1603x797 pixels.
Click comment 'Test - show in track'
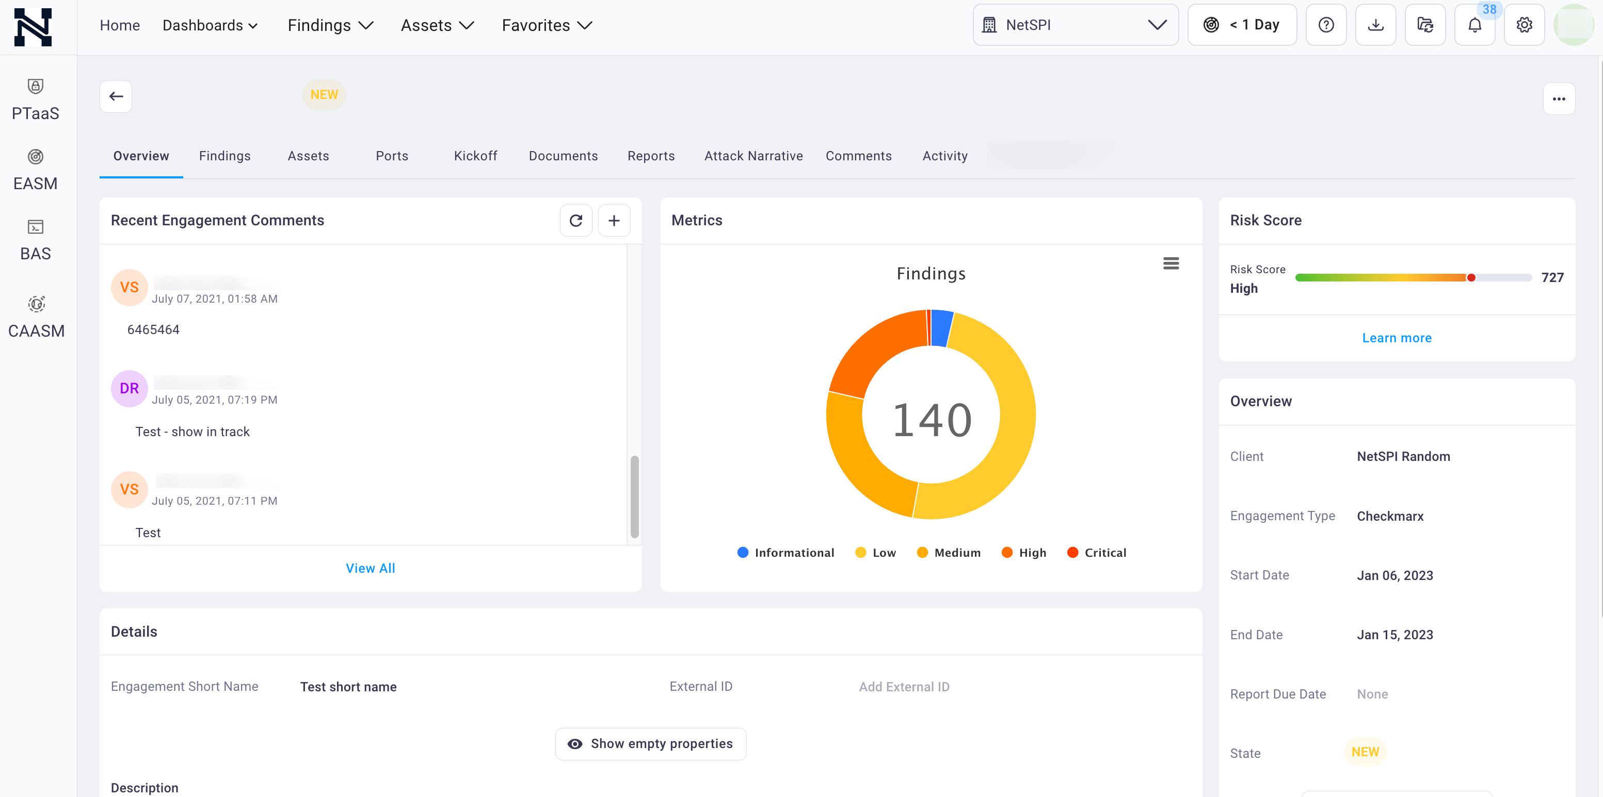[193, 432]
